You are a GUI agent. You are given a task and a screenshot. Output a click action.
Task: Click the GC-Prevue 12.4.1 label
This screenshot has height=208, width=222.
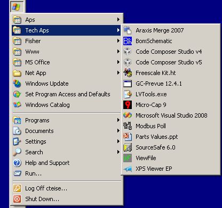coord(158,84)
